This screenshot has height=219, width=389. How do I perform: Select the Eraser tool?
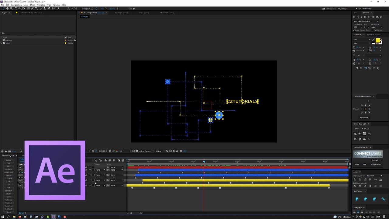pos(49,9)
